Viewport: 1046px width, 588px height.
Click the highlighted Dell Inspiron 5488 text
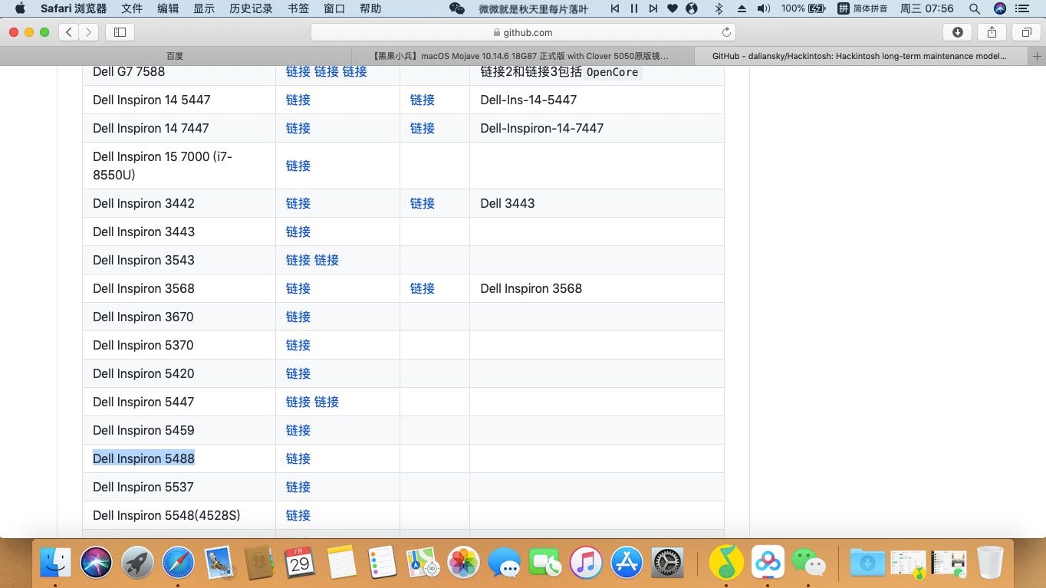tap(143, 458)
